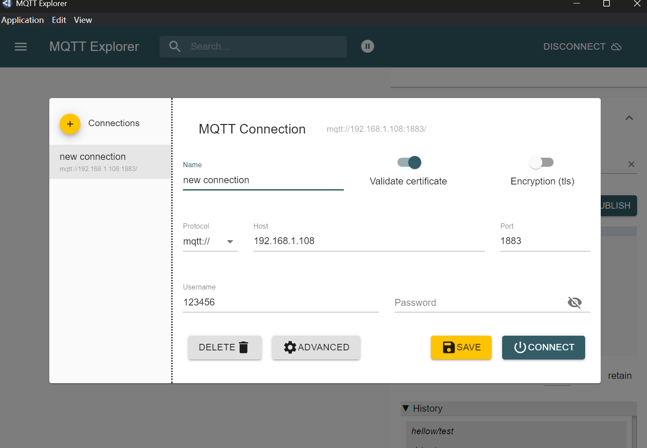Open the Protocol mqtt:// dropdown
This screenshot has height=448, width=647.
(x=210, y=241)
